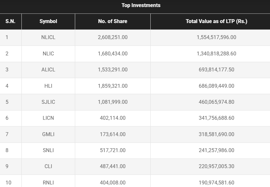The width and height of the screenshot is (270, 187).
Task: Select the ALICL symbol cell
Action: 48,69
